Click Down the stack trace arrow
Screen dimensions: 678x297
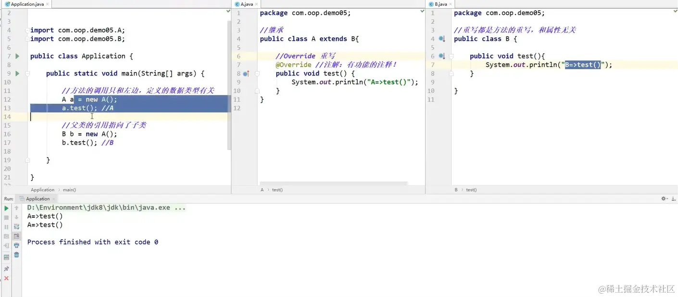(x=16, y=217)
